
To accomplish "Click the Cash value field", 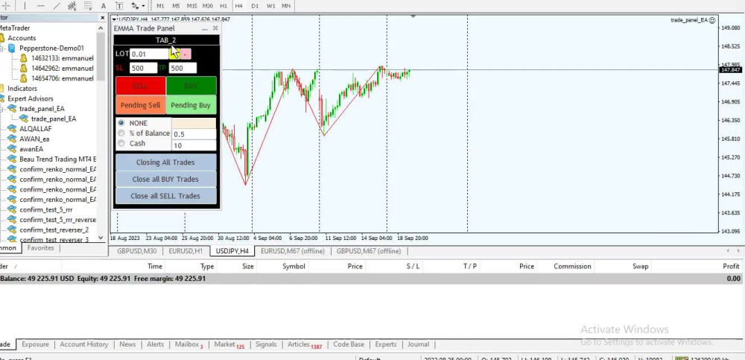I will [194, 145].
